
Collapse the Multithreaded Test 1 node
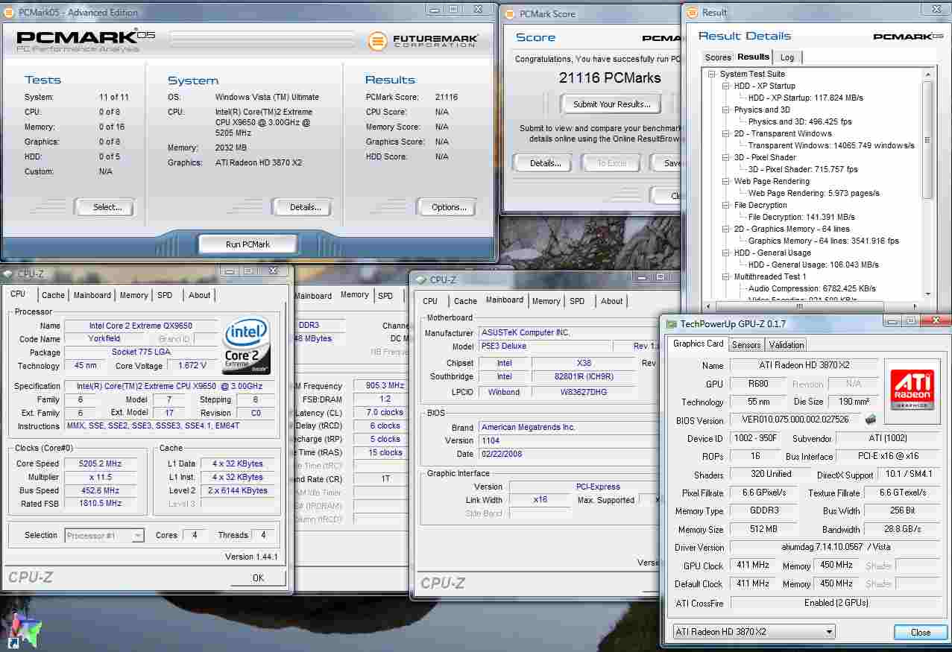(x=726, y=276)
